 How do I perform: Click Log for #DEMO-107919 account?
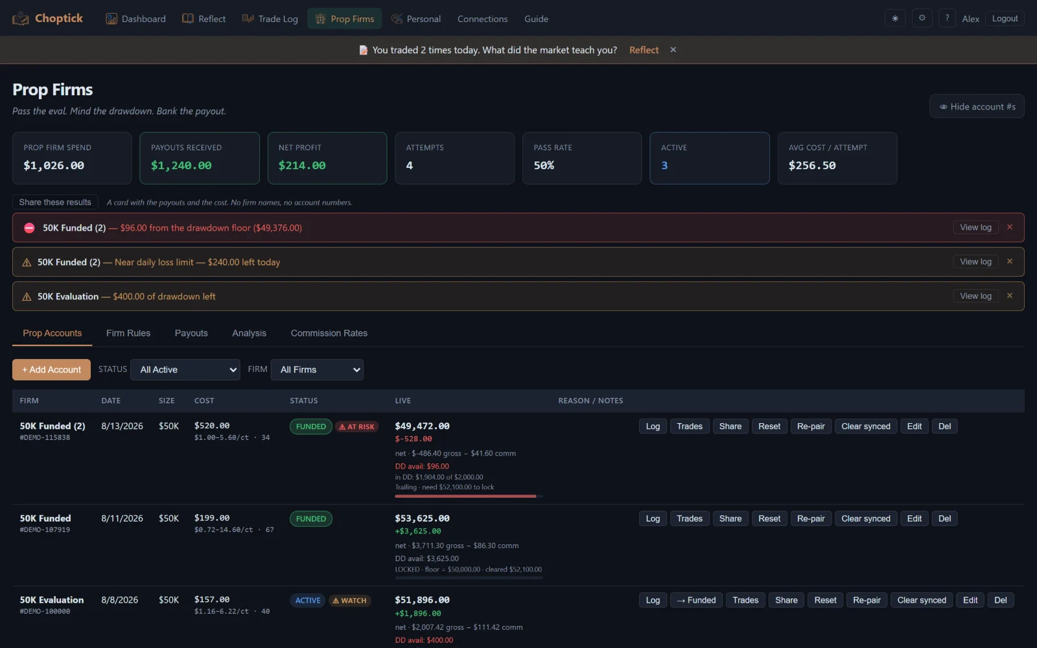click(653, 518)
